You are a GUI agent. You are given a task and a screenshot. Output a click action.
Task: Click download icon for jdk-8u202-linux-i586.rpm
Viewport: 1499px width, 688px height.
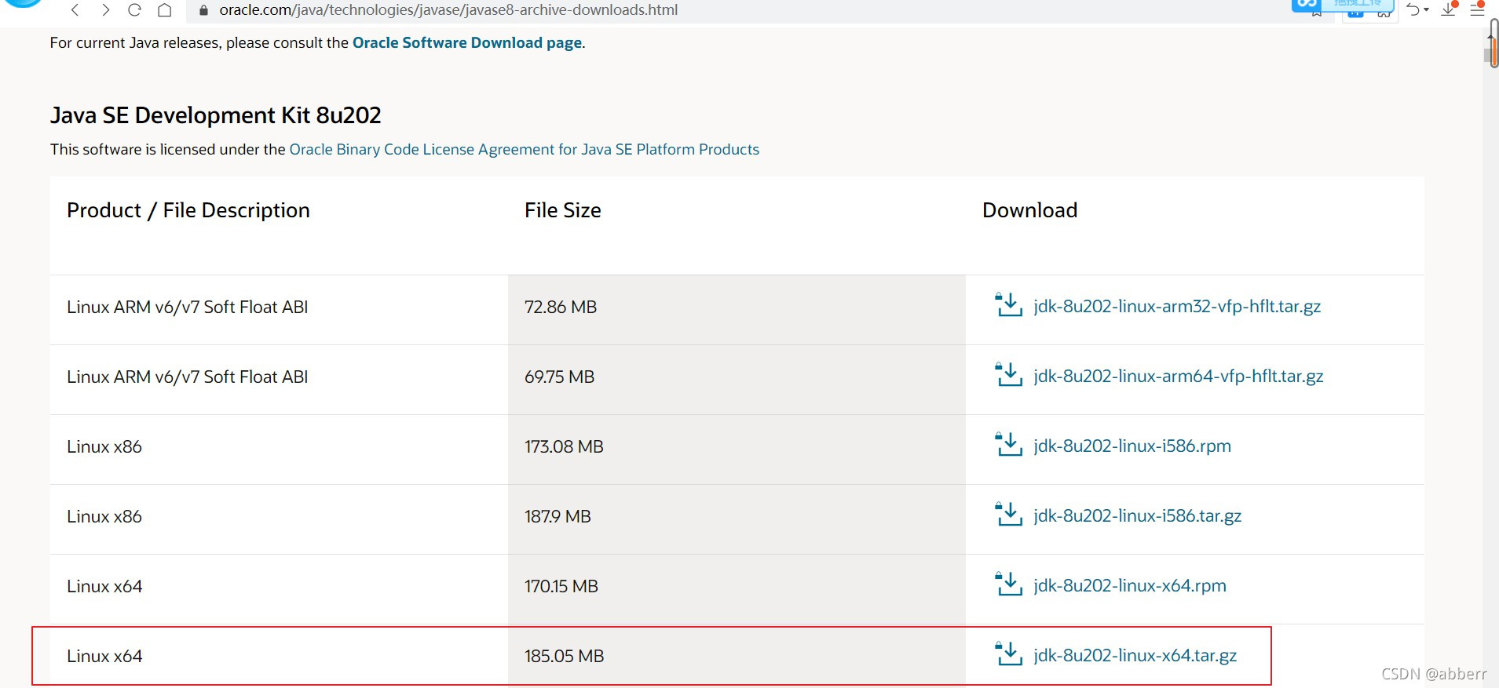pyautogui.click(x=1008, y=445)
